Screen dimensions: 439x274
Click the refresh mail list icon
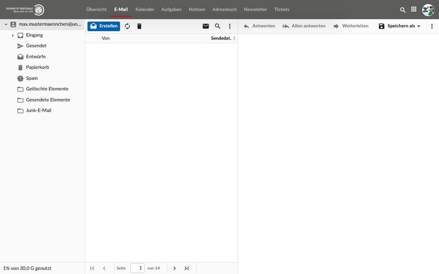tap(127, 26)
